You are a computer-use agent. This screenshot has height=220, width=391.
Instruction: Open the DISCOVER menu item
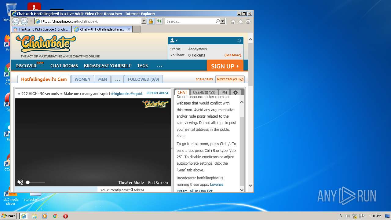[x=26, y=66]
